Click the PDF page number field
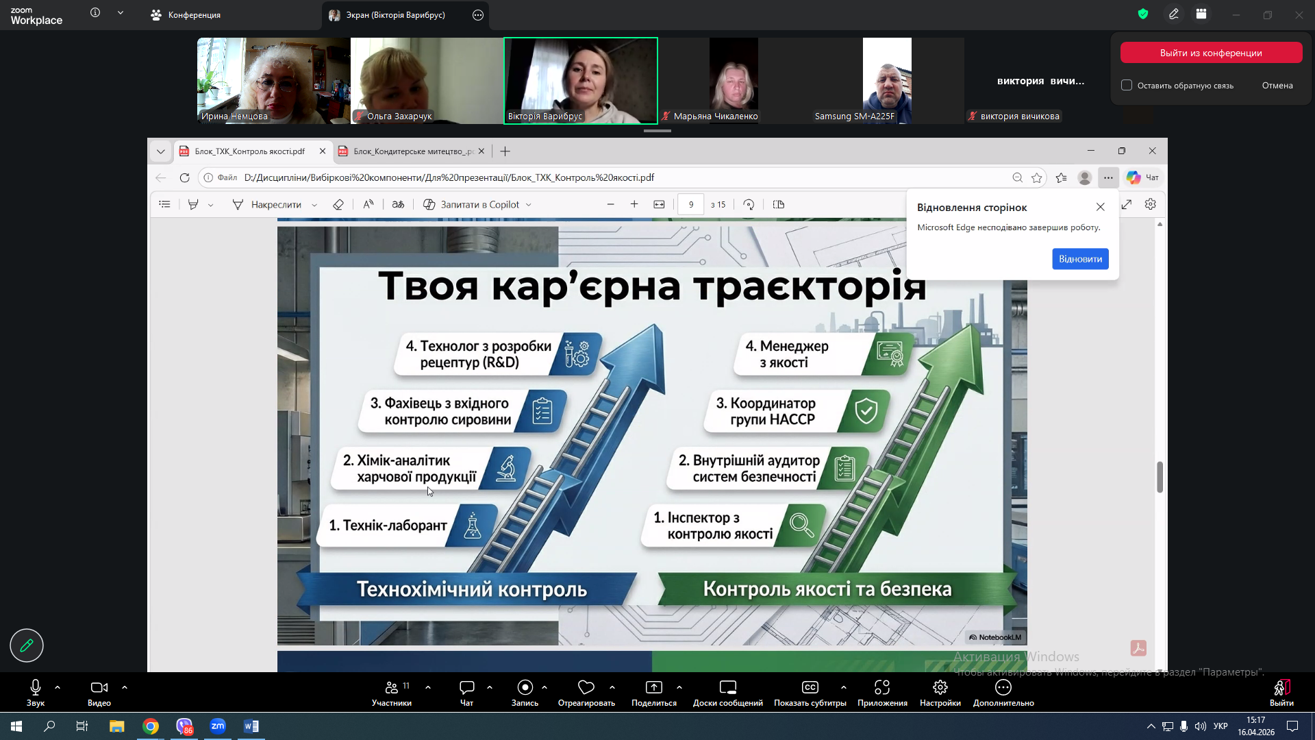The height and width of the screenshot is (740, 1315). tap(690, 205)
